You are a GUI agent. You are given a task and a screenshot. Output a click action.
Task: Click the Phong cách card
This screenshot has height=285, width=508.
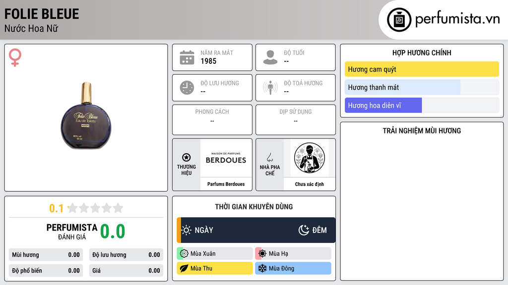[212, 120]
